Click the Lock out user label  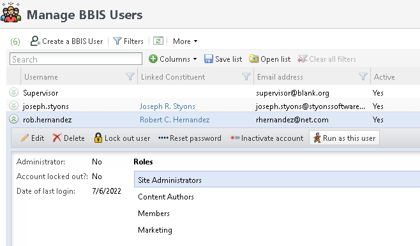(127, 138)
